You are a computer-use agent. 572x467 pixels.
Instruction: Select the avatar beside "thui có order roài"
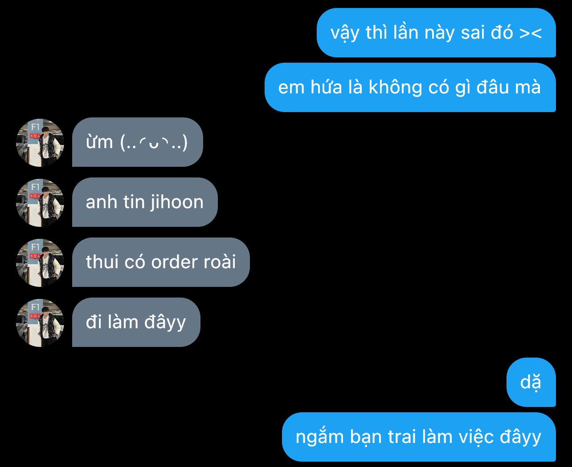tap(40, 262)
